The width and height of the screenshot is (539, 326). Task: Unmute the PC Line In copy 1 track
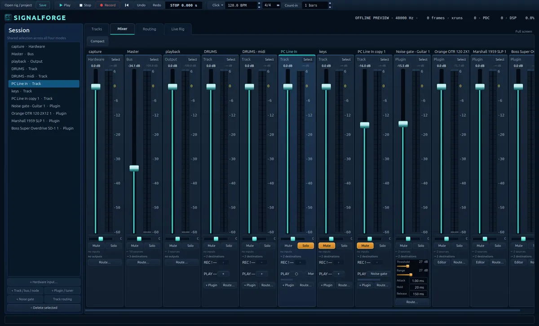pyautogui.click(x=365, y=246)
